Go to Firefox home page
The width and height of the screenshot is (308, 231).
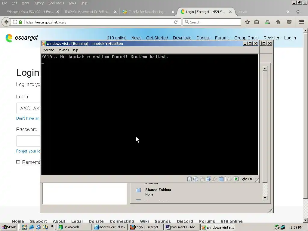tap(278, 22)
